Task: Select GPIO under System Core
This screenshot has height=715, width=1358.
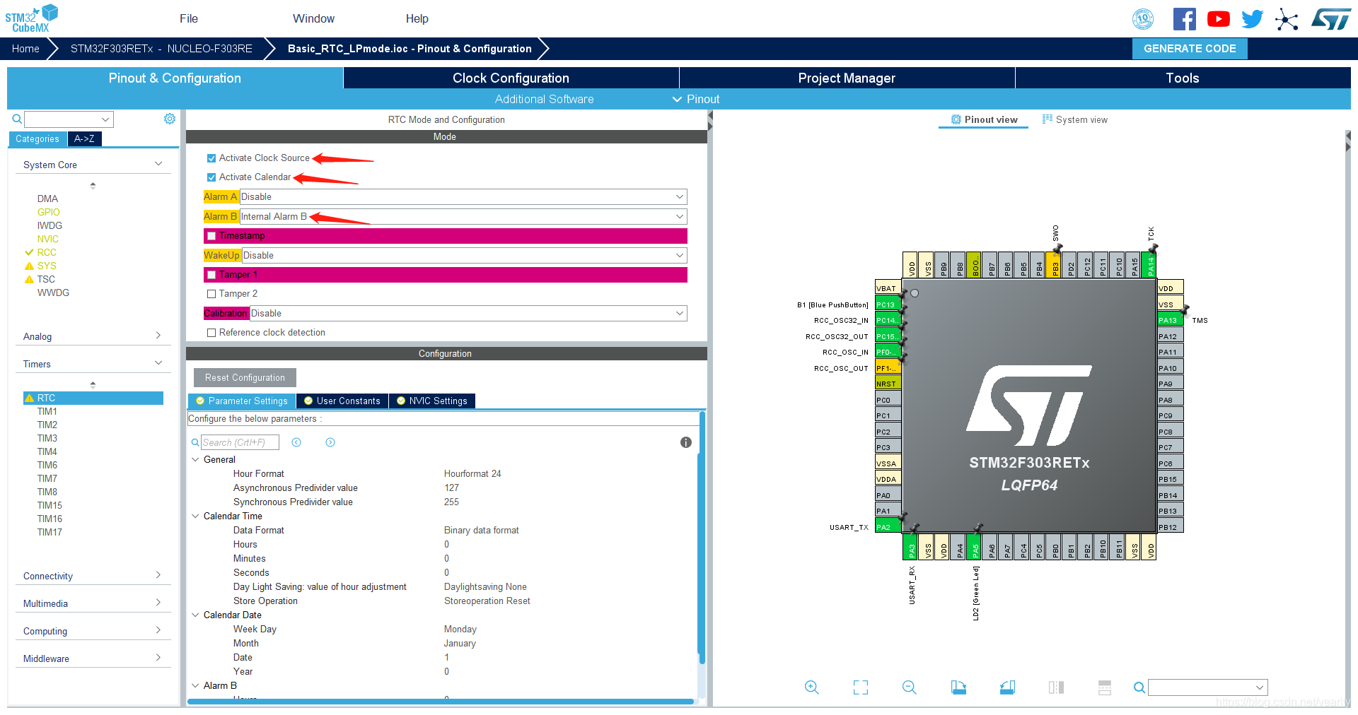Action: coord(49,212)
